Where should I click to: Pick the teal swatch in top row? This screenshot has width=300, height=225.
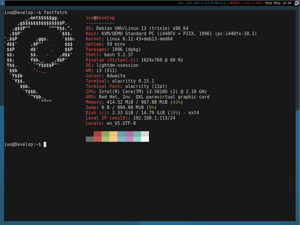pyautogui.click(x=137, y=134)
